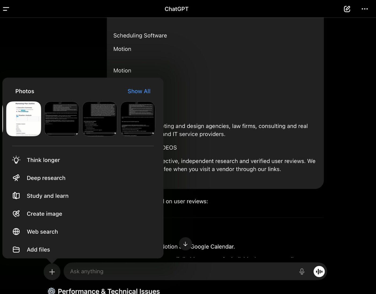Select Think longer from the options
The height and width of the screenshot is (294, 376).
tap(43, 160)
